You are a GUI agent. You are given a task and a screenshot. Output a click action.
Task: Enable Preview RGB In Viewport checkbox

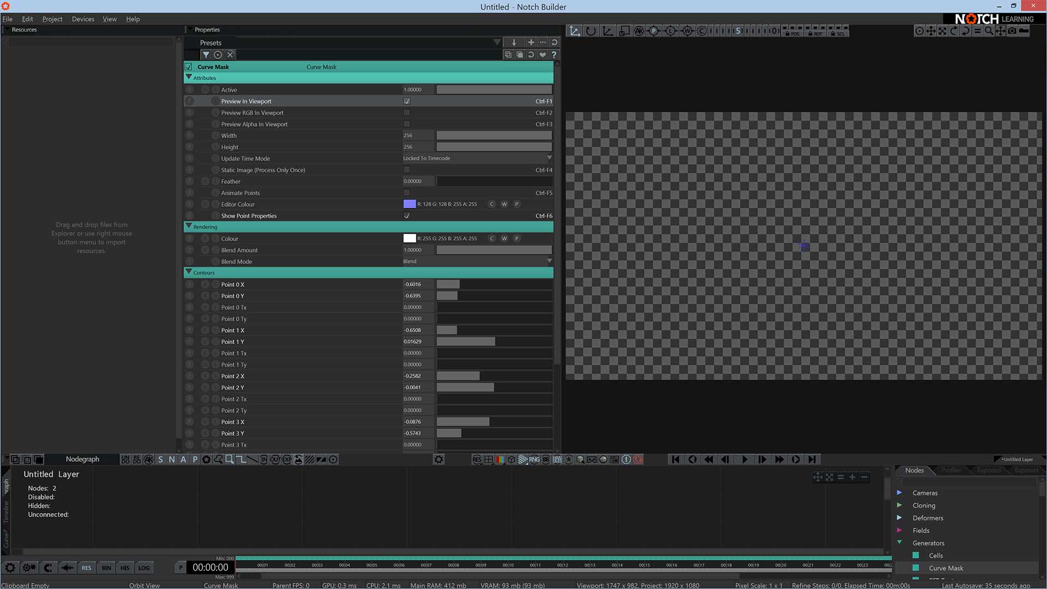(407, 112)
